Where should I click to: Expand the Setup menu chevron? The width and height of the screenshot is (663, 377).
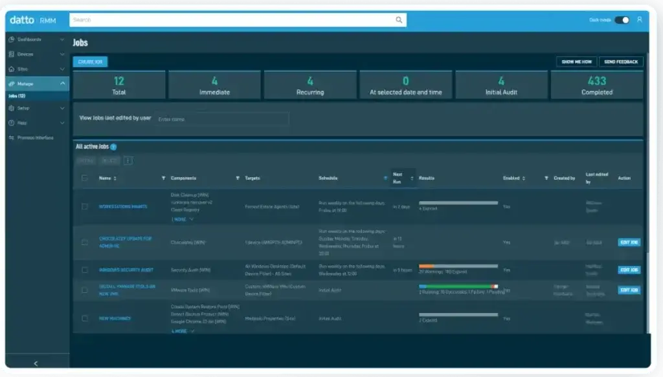62,108
